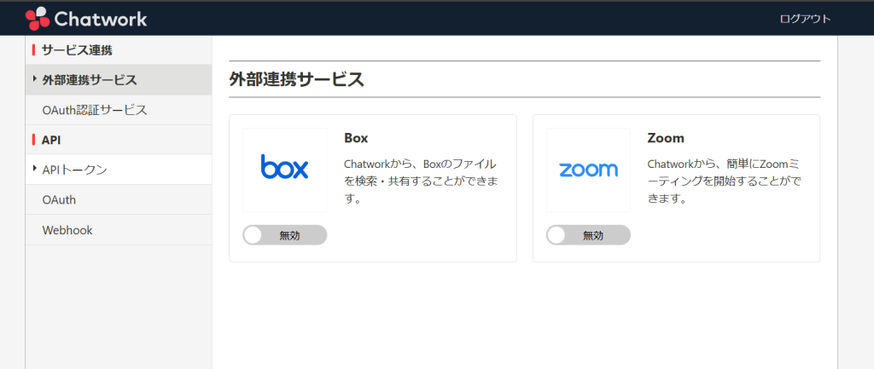
Task: Open the OAuth item under API
Action: (x=59, y=199)
